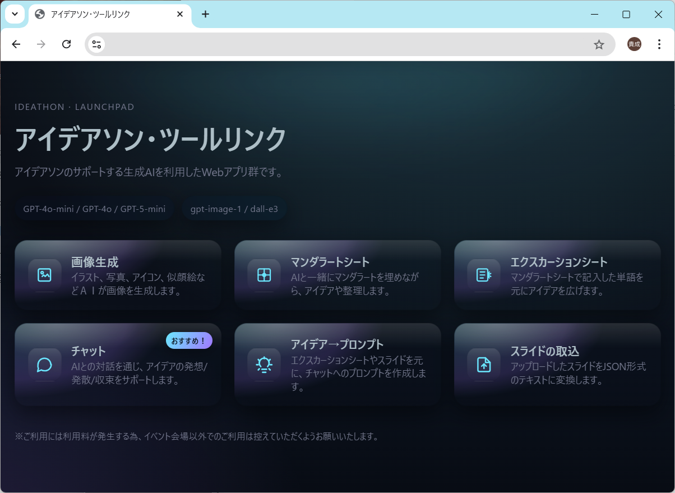Viewport: 675px width, 493px height.
Task: Go back to the previous page
Action: (16, 45)
